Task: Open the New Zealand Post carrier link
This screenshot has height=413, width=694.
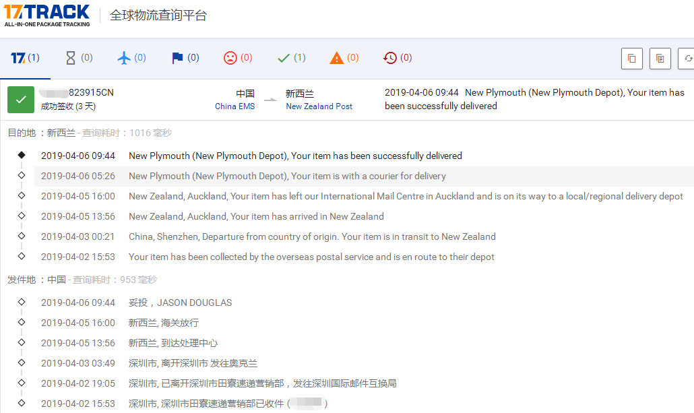Action: pyautogui.click(x=319, y=106)
